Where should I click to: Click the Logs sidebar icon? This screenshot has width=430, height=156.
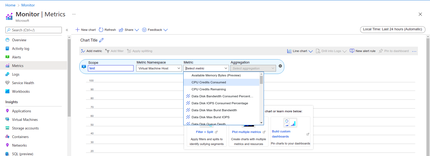(7, 74)
